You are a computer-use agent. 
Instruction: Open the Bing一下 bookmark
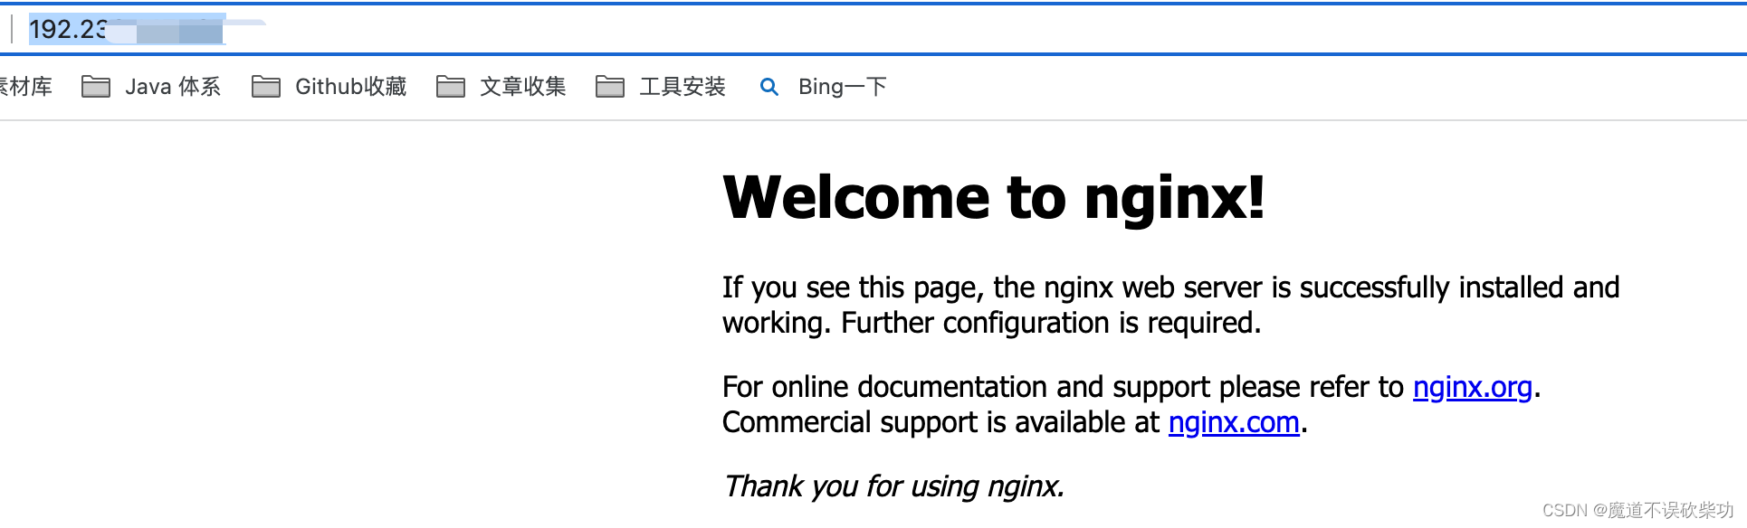tap(823, 87)
